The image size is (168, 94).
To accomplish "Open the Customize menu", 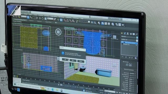I will [x=68, y=17].
